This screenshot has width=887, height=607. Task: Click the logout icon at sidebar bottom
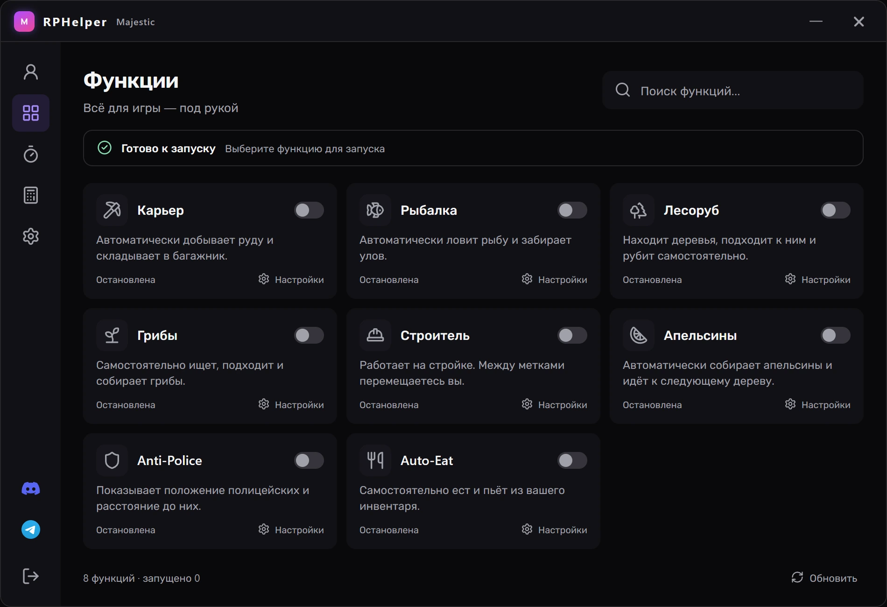click(x=31, y=576)
